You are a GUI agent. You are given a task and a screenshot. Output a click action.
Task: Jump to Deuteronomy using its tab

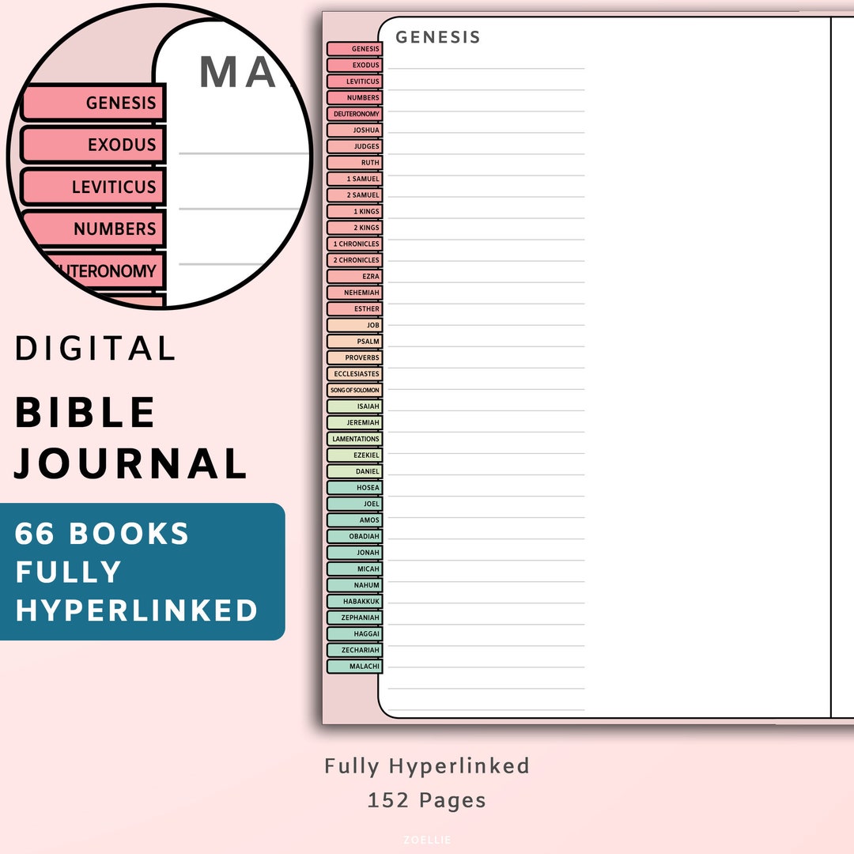tap(355, 114)
